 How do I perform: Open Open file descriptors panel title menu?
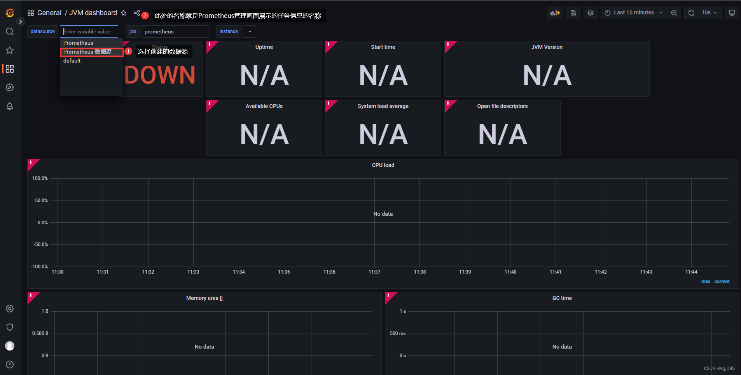tap(502, 106)
